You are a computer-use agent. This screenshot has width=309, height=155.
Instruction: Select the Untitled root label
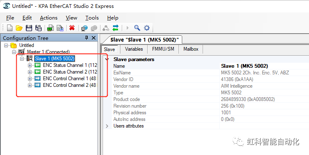[x=26, y=45]
